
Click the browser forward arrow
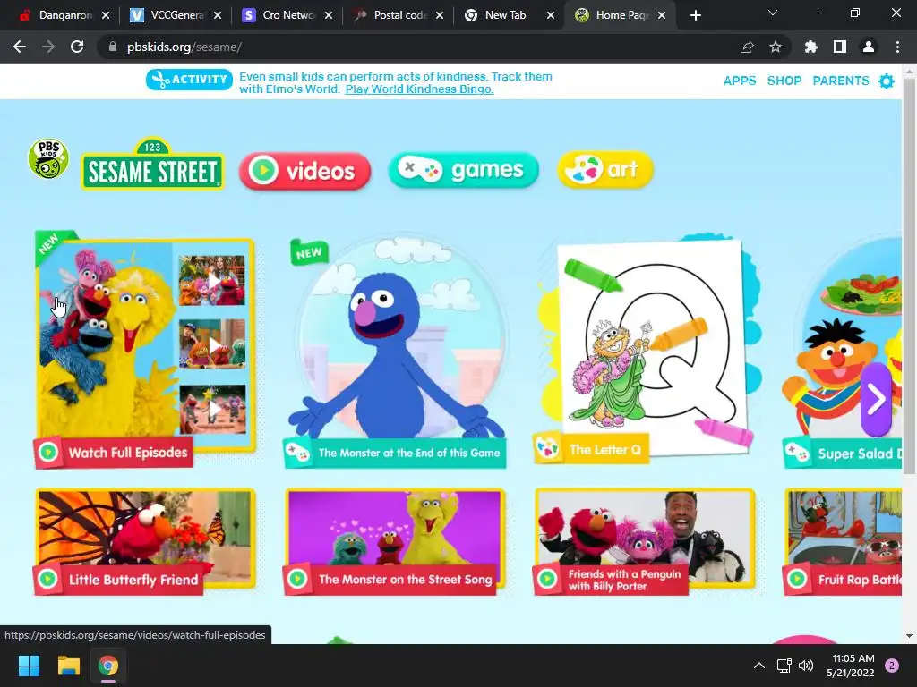(x=48, y=47)
